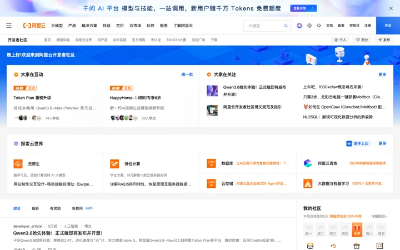Open the hamburger menu icon
This screenshot has width=400, height=250.
point(9,26)
